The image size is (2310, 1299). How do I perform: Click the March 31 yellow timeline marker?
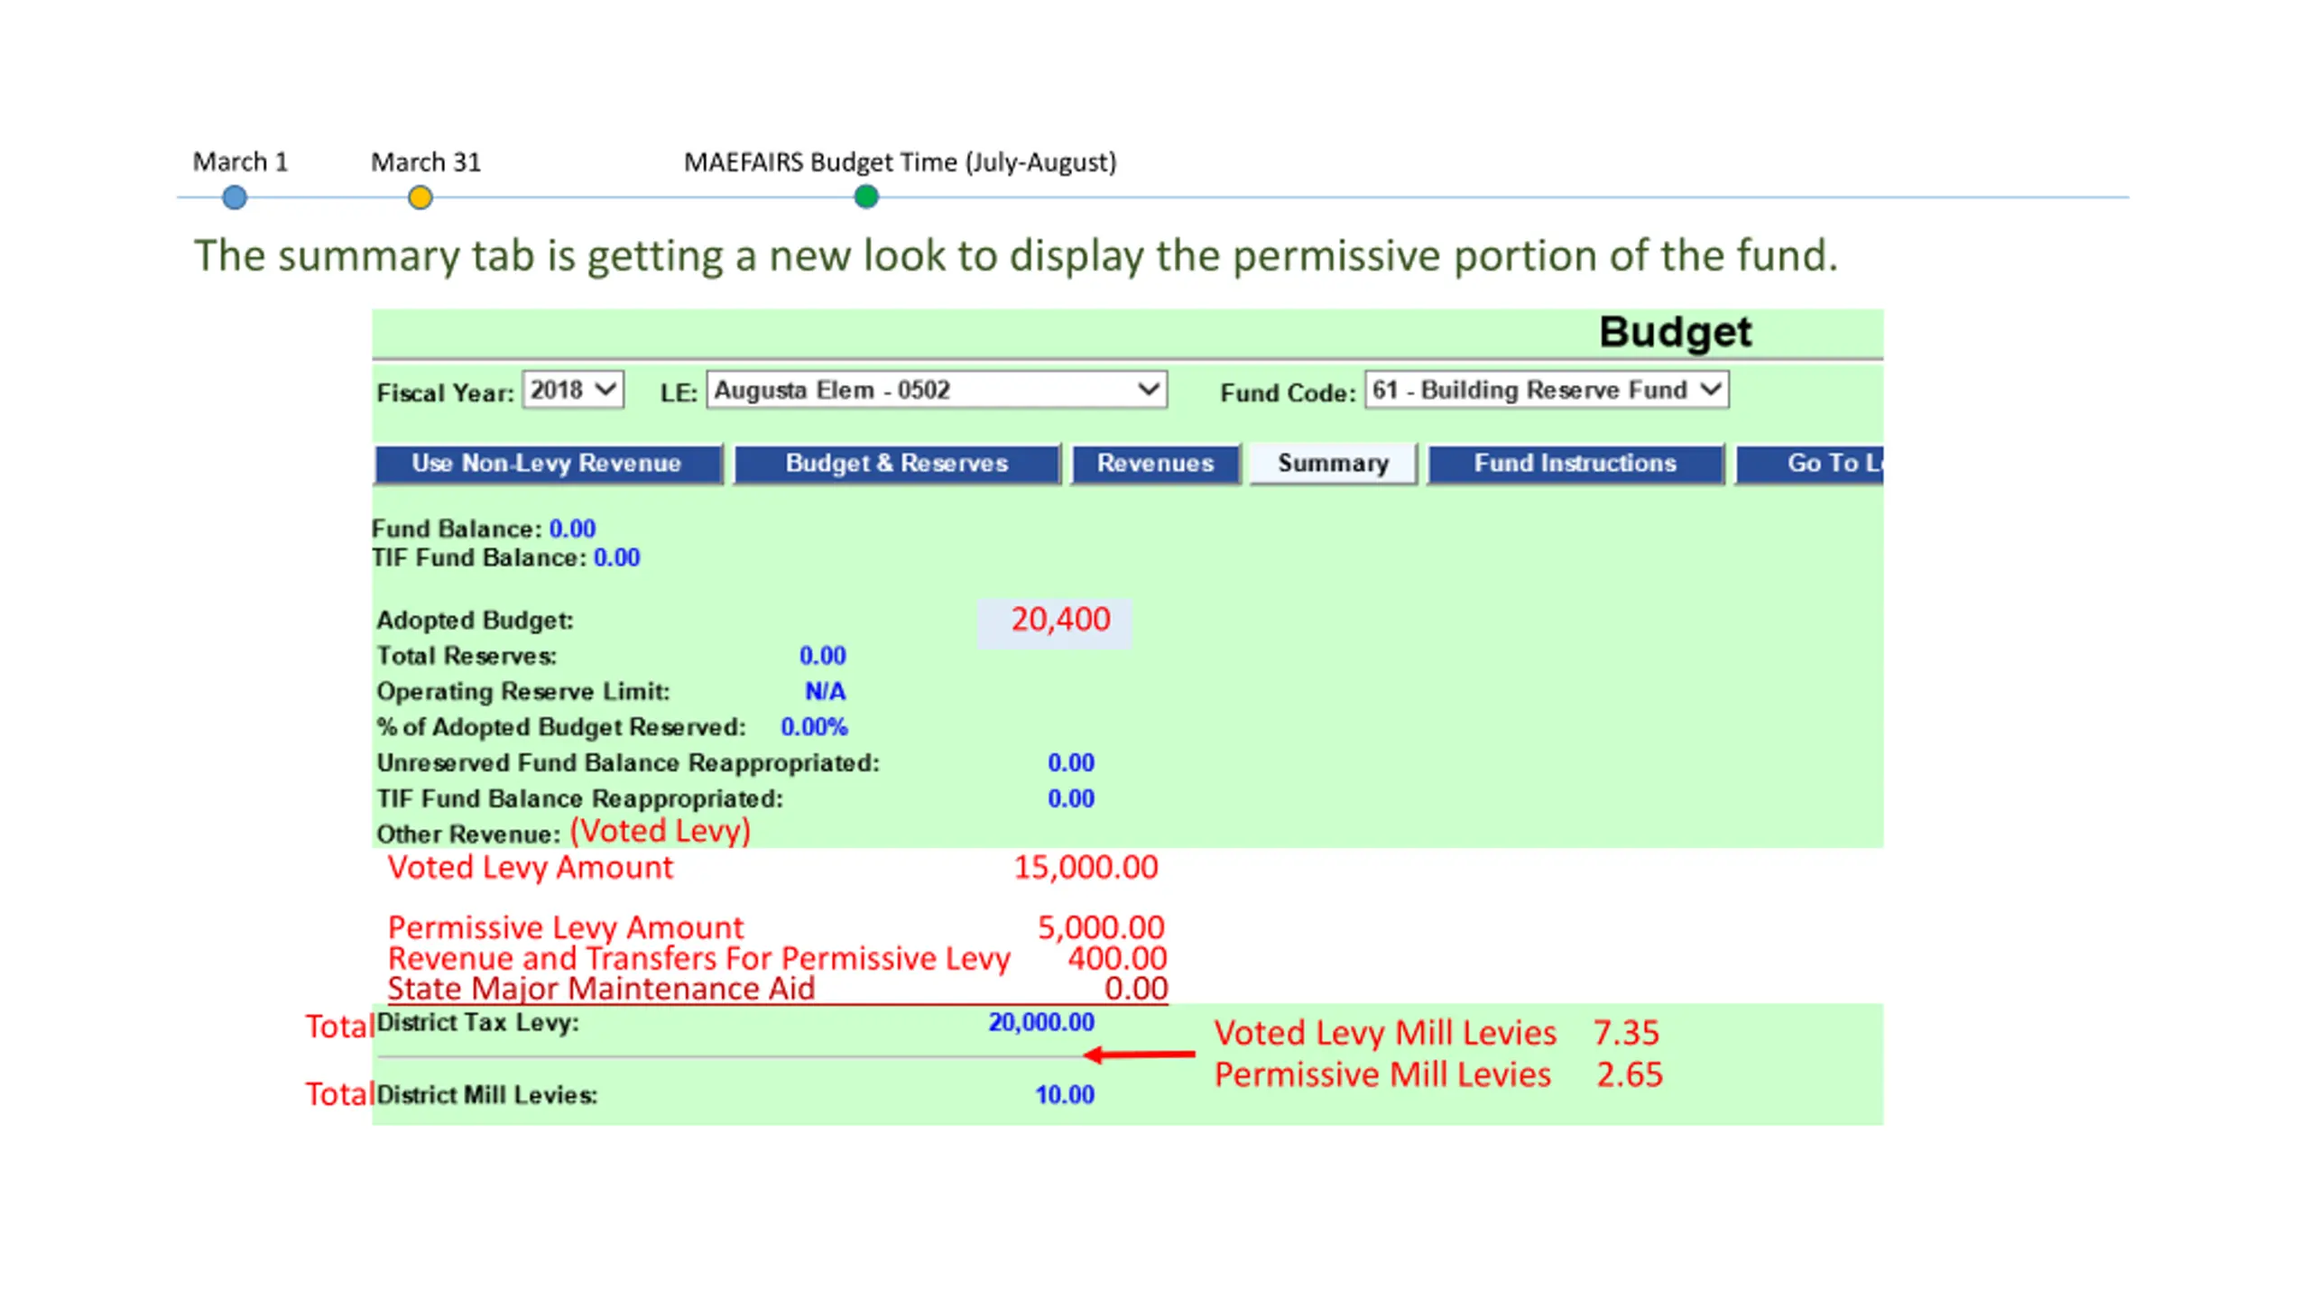tap(420, 198)
